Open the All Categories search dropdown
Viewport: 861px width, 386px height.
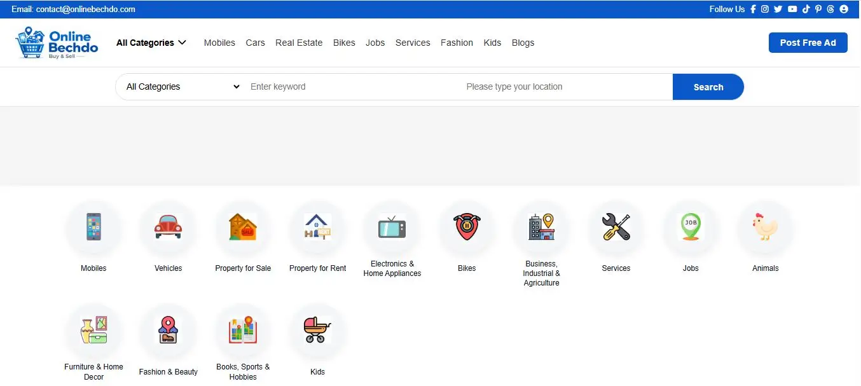point(182,86)
